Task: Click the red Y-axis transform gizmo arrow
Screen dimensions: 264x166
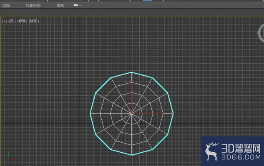Action: pyautogui.click(x=132, y=97)
